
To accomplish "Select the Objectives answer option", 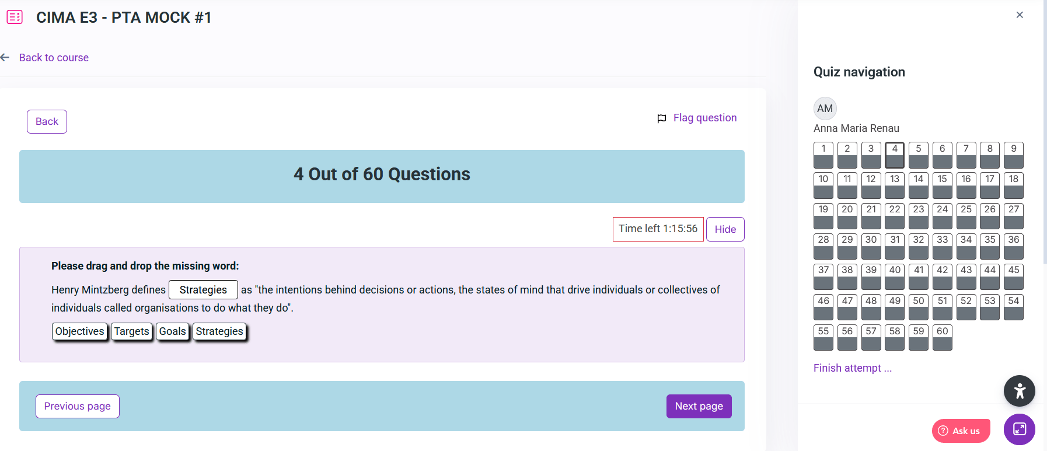I will tap(80, 331).
